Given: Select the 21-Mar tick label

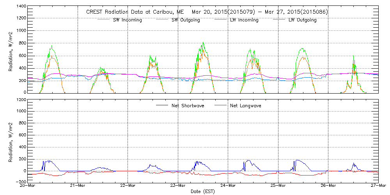Looking at the screenshot, I should click(x=78, y=186).
